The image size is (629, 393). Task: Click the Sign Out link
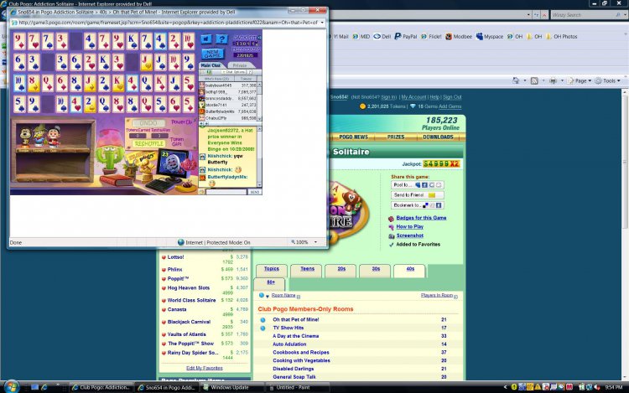[452, 97]
